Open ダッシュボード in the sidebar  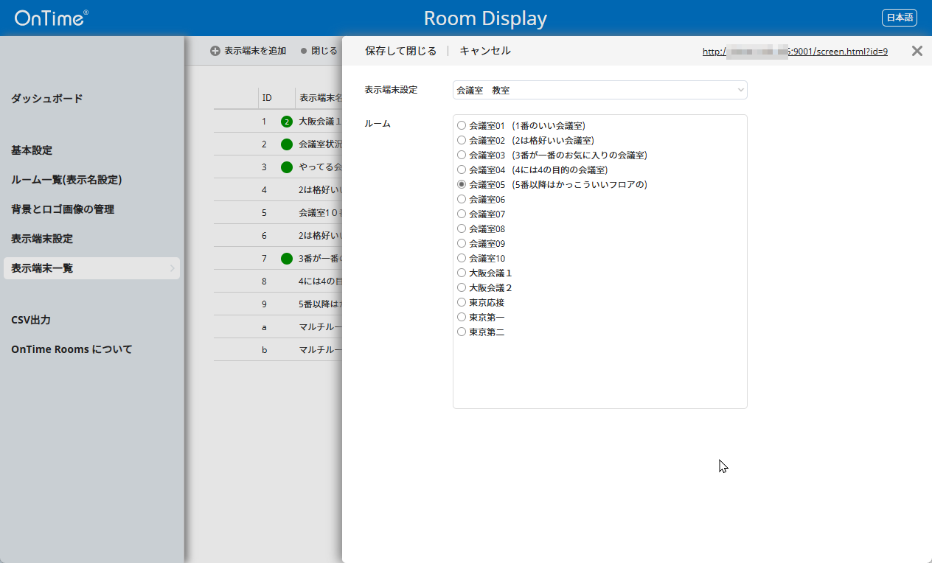click(x=47, y=99)
